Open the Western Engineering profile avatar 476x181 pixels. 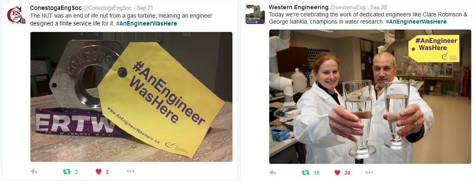click(255, 14)
